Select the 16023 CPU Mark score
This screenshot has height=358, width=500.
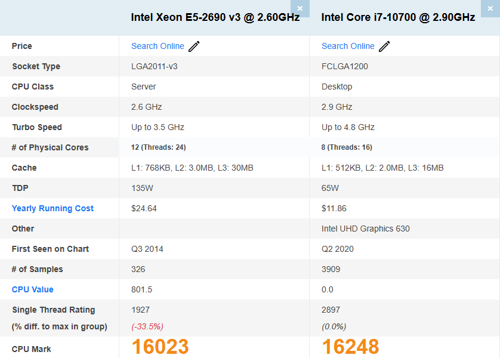tap(160, 347)
